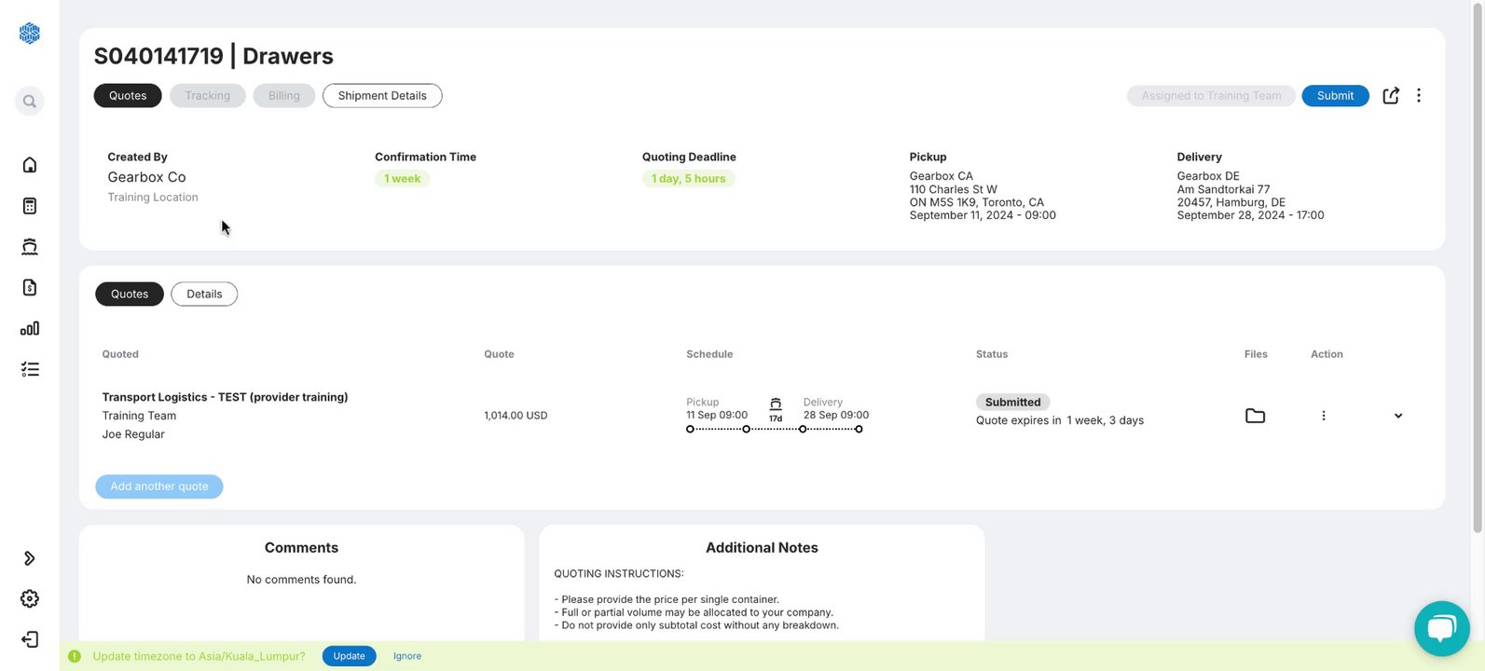Open the shipment three-dot menu beside Submit

click(x=1419, y=95)
